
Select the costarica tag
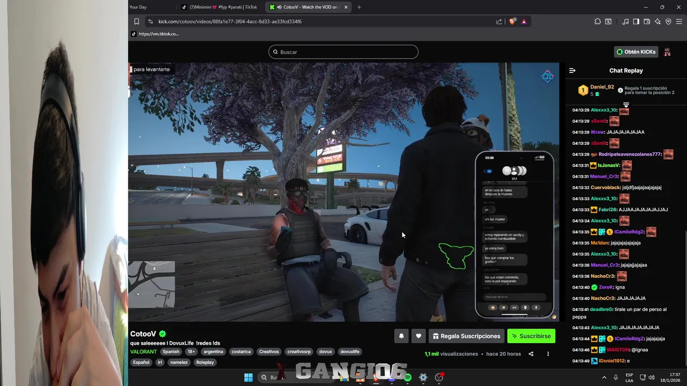[x=241, y=352]
